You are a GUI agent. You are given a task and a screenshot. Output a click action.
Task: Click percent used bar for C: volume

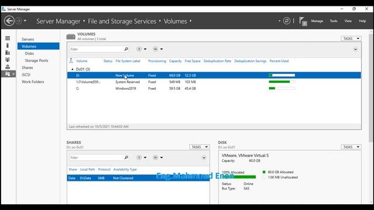(x=282, y=88)
